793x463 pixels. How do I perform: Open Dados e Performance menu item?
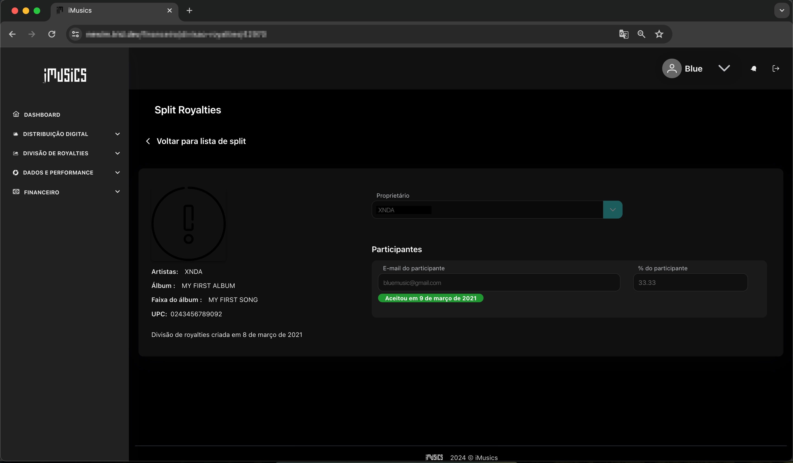click(58, 173)
